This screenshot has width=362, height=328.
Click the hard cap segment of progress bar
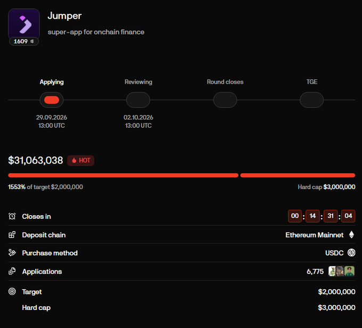point(298,175)
